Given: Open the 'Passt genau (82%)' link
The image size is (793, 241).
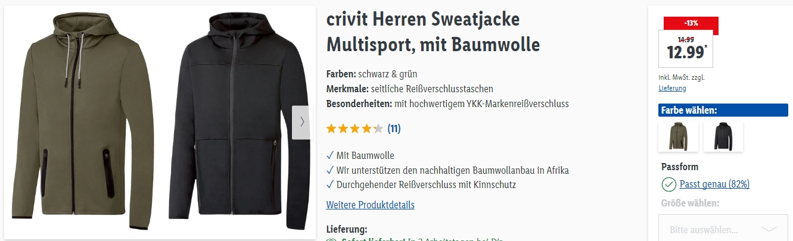Looking at the screenshot, I should (714, 184).
